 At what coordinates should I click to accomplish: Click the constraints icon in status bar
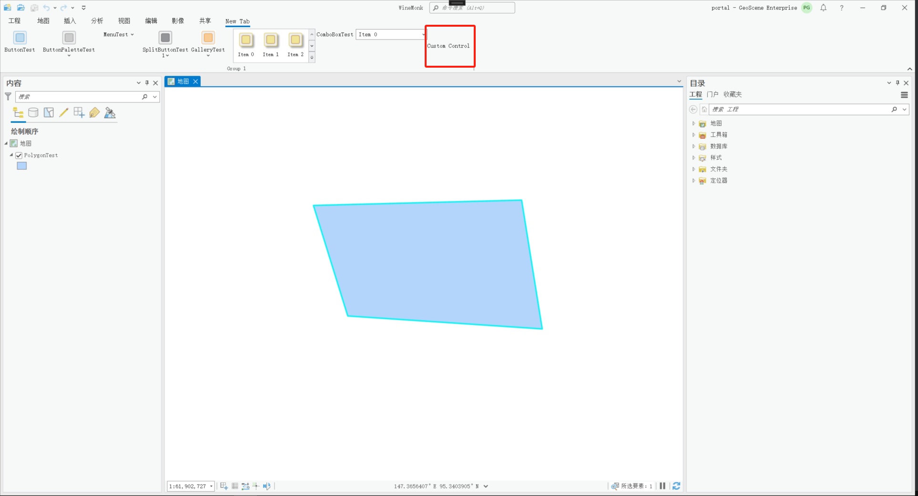click(245, 486)
